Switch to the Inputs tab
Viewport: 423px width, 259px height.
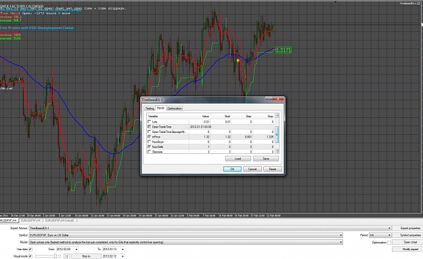point(160,108)
